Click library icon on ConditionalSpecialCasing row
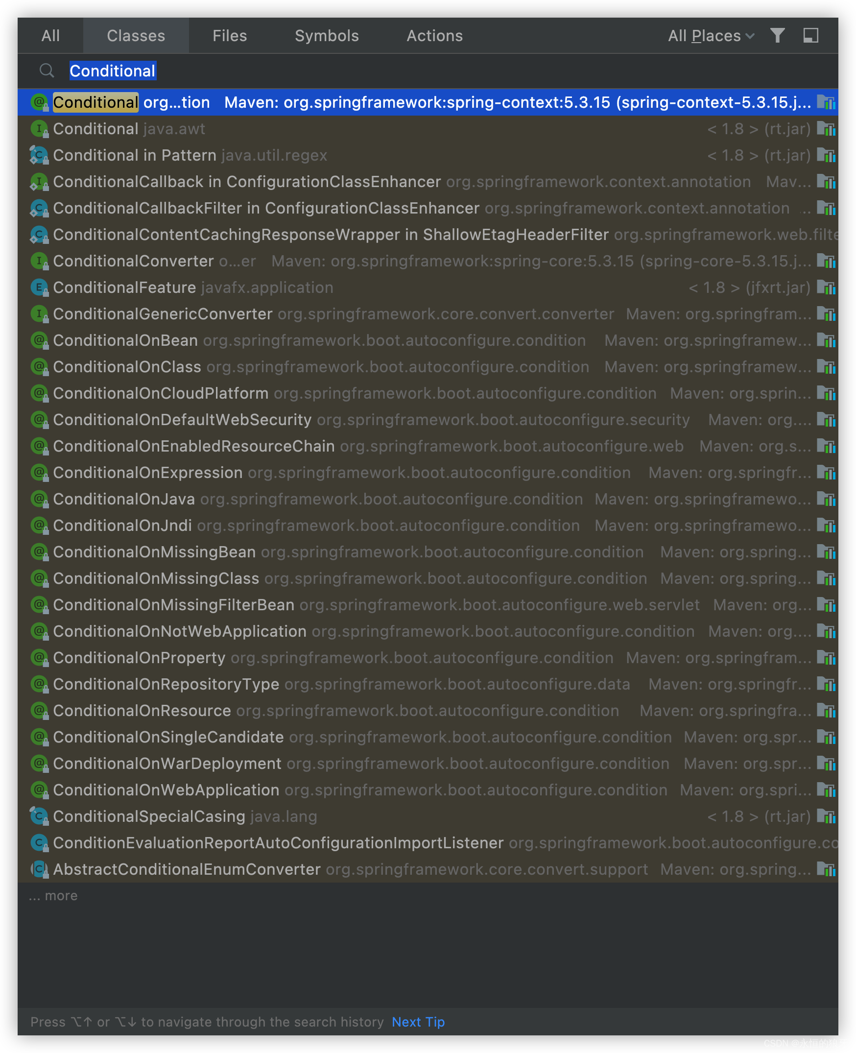 826,816
